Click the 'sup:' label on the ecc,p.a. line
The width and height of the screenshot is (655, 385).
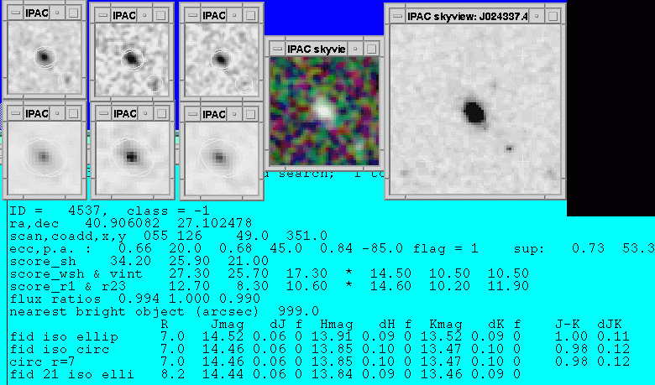(529, 249)
